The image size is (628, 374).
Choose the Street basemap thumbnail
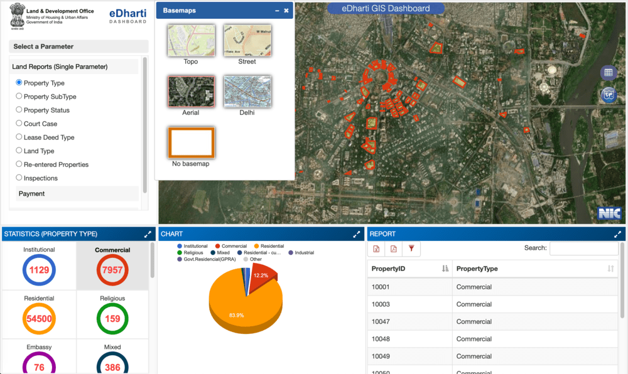click(x=247, y=40)
